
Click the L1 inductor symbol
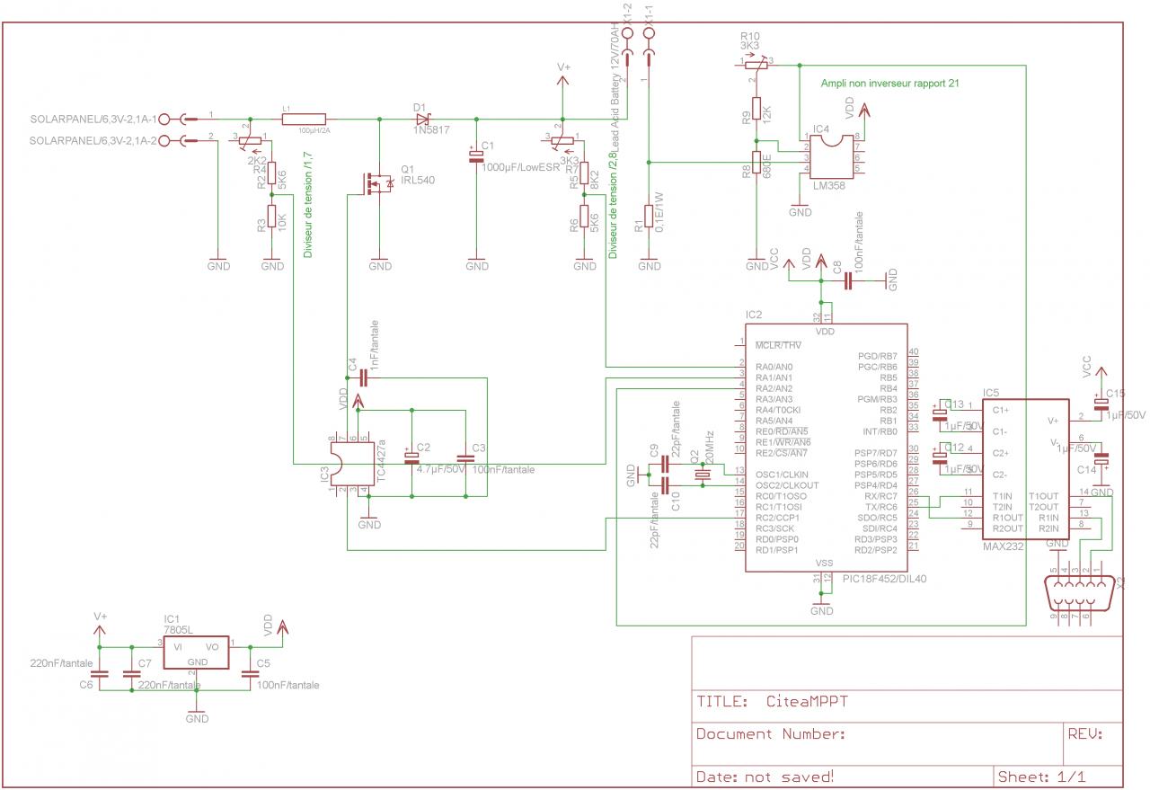(304, 119)
